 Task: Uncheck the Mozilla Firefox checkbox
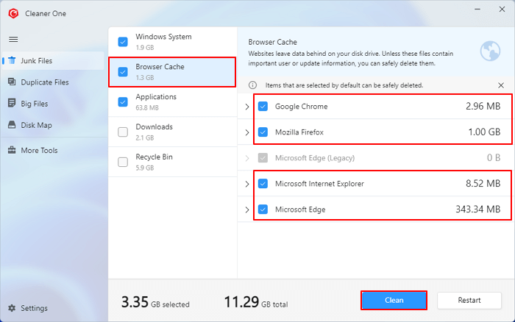coord(263,132)
